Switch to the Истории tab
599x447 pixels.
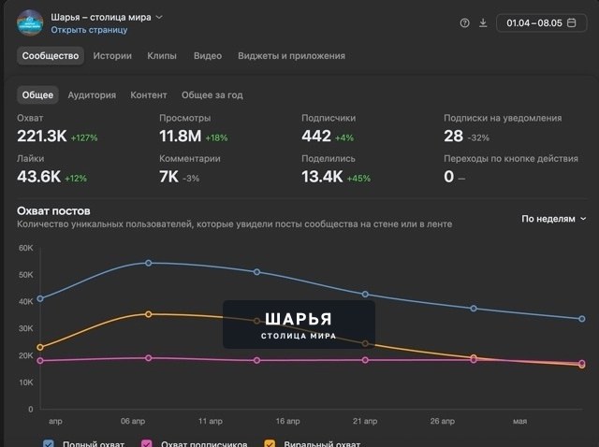(112, 56)
